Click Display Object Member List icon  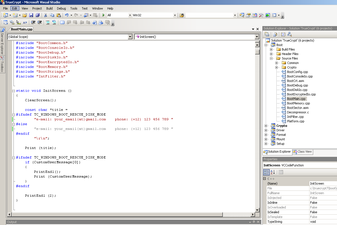(5, 22)
